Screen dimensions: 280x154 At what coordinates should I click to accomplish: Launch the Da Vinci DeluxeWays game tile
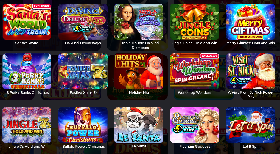(x=83, y=22)
